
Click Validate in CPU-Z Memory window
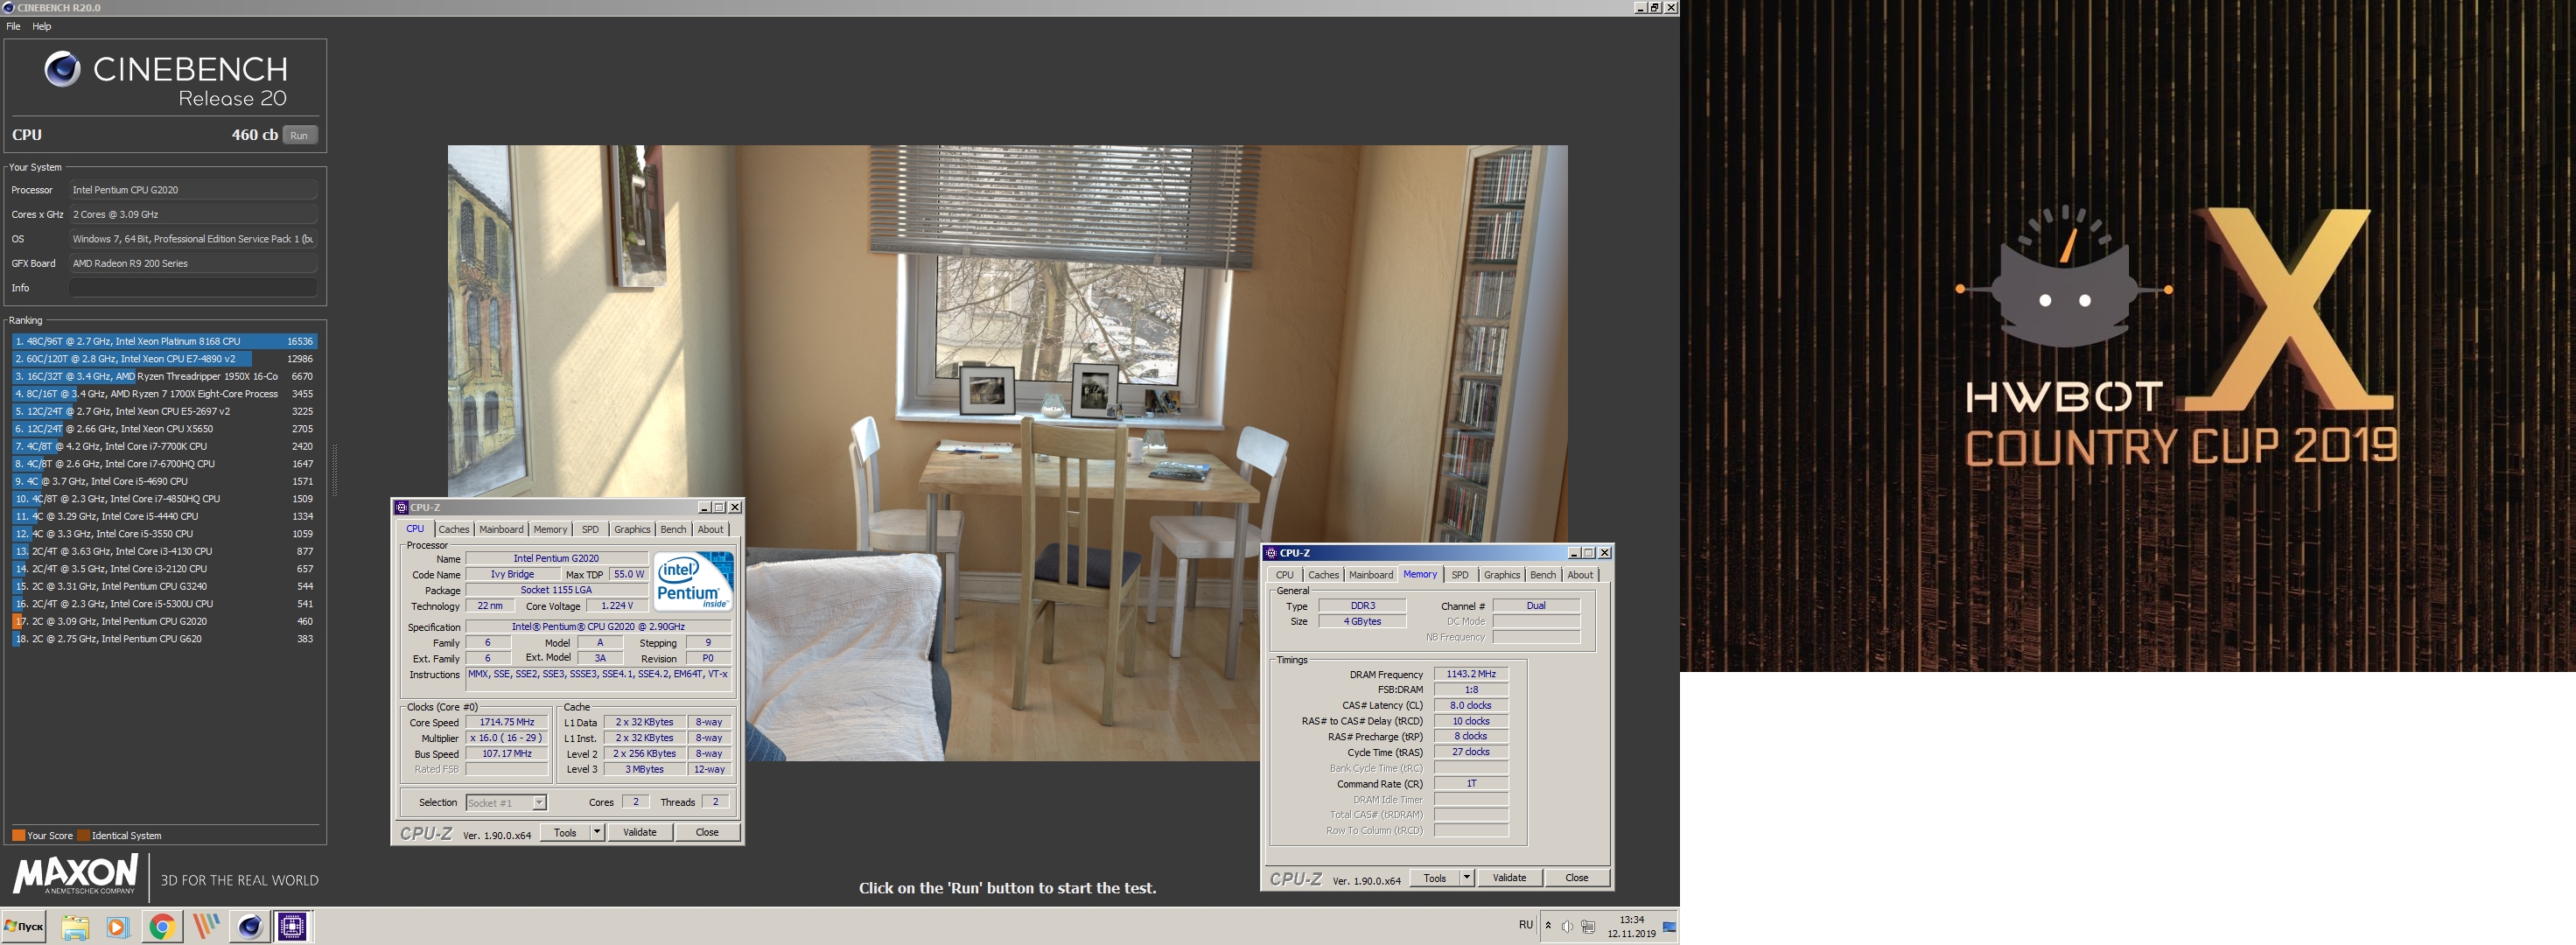(1509, 877)
